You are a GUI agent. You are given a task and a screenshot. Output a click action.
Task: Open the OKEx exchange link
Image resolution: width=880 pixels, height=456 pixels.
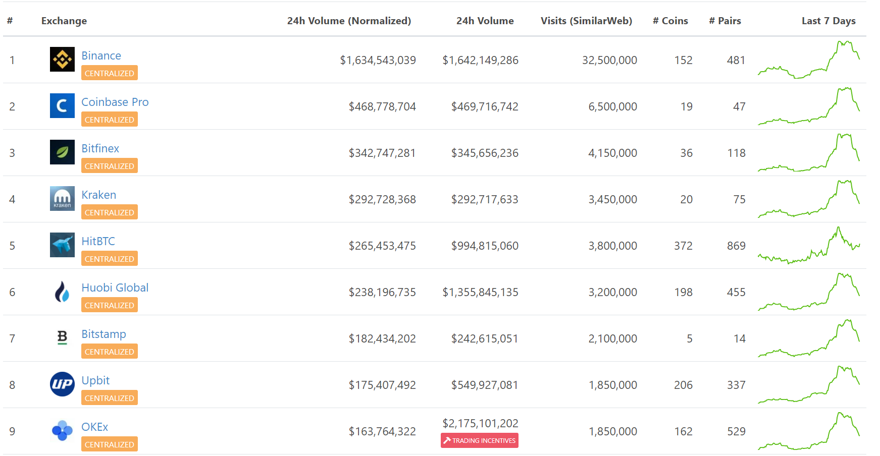tap(95, 427)
